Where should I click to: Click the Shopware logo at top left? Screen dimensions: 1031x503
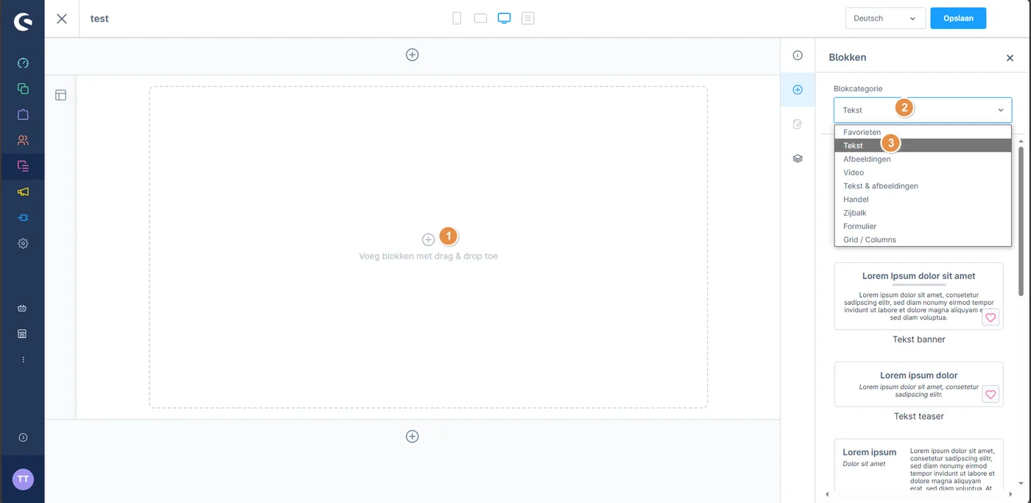pyautogui.click(x=23, y=21)
